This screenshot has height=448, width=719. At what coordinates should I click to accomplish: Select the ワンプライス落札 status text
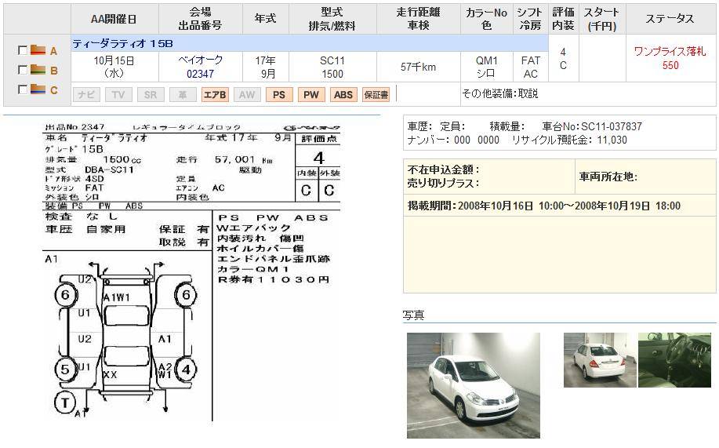670,52
